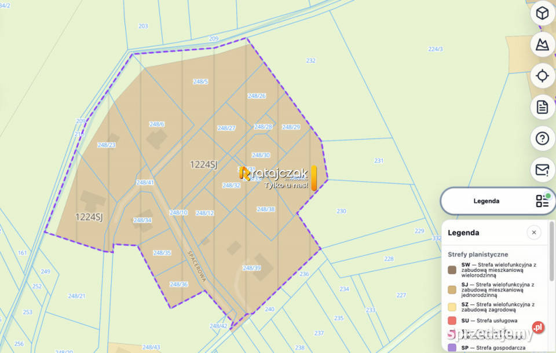
Task: Select parcel 248/26 on the map
Action: (257, 95)
